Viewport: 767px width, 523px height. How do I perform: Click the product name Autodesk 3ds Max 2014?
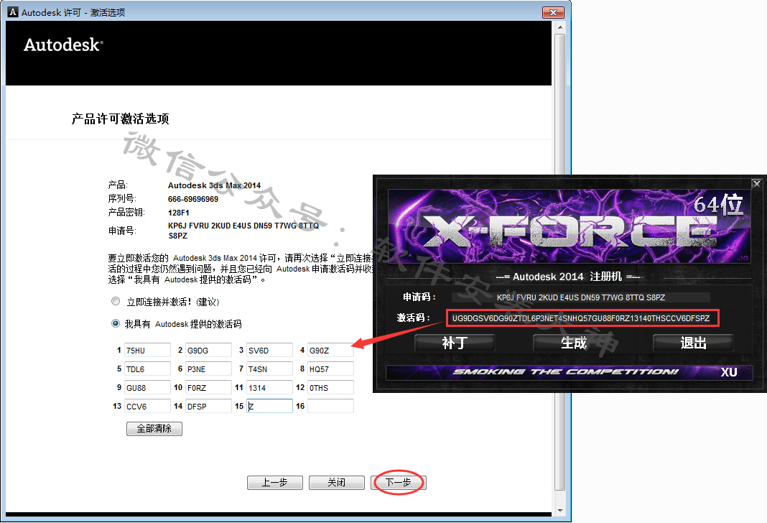click(x=214, y=185)
